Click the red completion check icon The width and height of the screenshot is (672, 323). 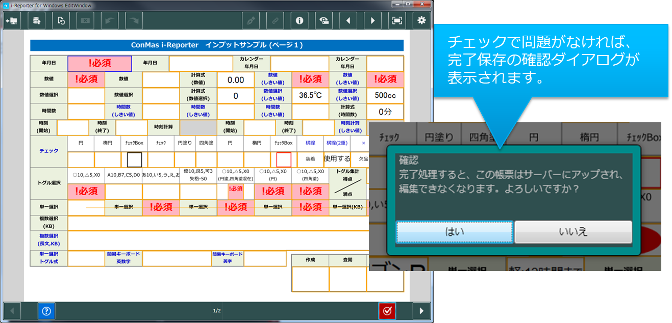387,310
